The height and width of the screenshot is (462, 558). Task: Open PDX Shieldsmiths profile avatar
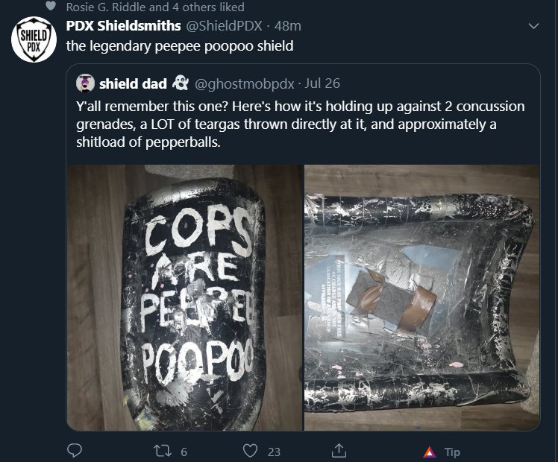tap(34, 39)
